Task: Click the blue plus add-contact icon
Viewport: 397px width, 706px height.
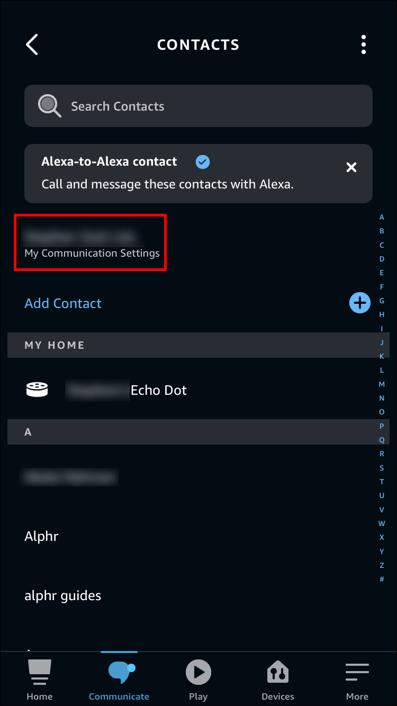Action: point(360,303)
